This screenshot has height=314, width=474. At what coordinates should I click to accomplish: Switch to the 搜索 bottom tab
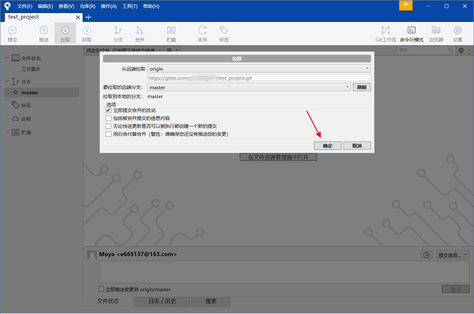click(211, 301)
